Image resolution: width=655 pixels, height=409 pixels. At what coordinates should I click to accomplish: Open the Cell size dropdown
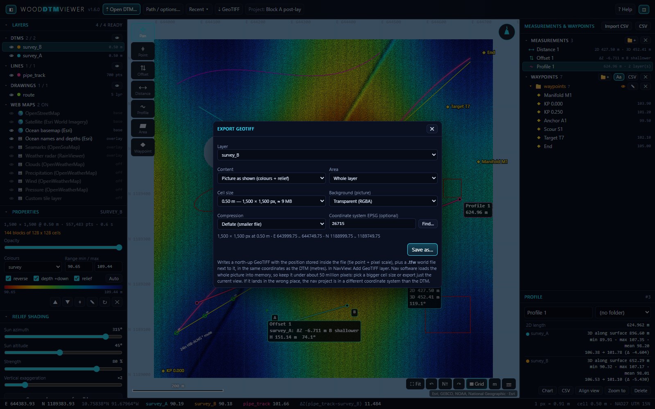[271, 201]
